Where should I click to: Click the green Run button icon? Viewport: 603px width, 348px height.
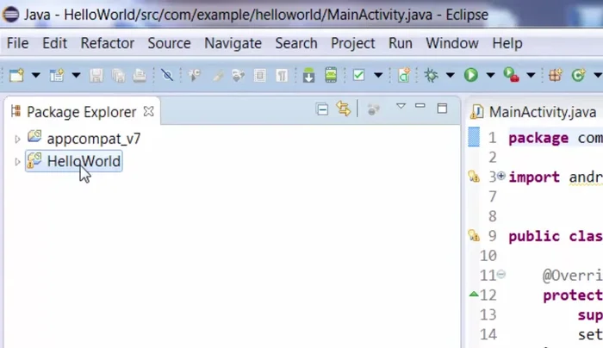(470, 76)
